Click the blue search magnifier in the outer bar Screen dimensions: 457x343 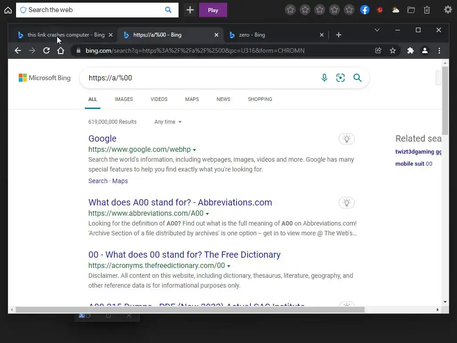click(168, 10)
